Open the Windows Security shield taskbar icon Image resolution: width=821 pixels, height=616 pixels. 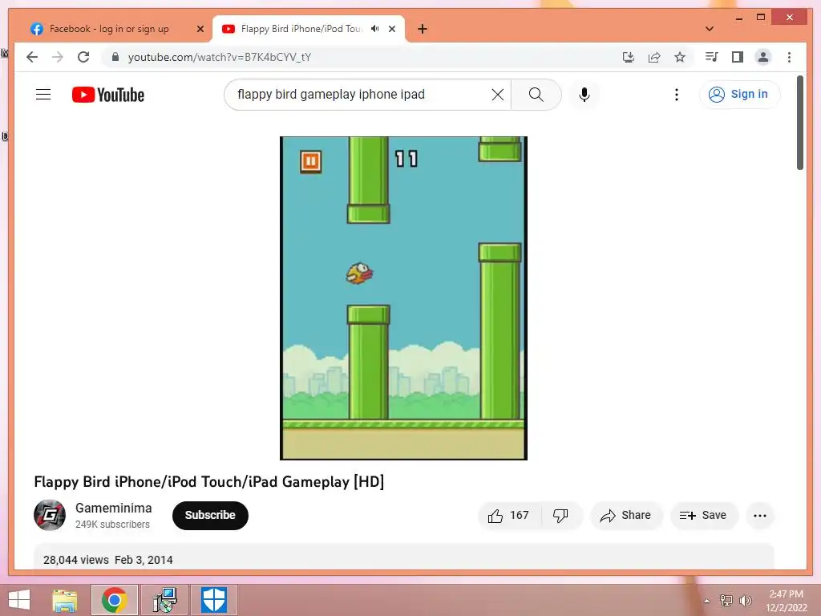[x=213, y=600]
